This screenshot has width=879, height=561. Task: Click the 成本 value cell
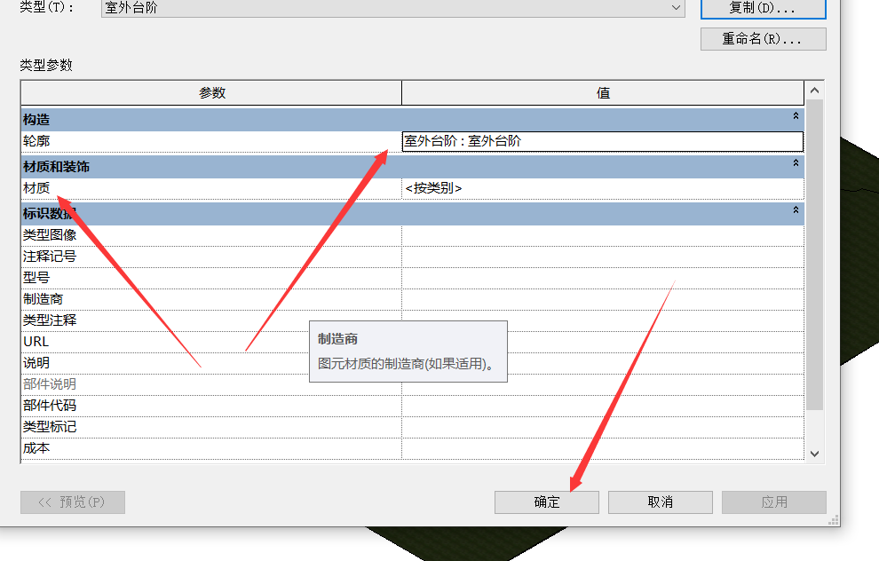(602, 448)
